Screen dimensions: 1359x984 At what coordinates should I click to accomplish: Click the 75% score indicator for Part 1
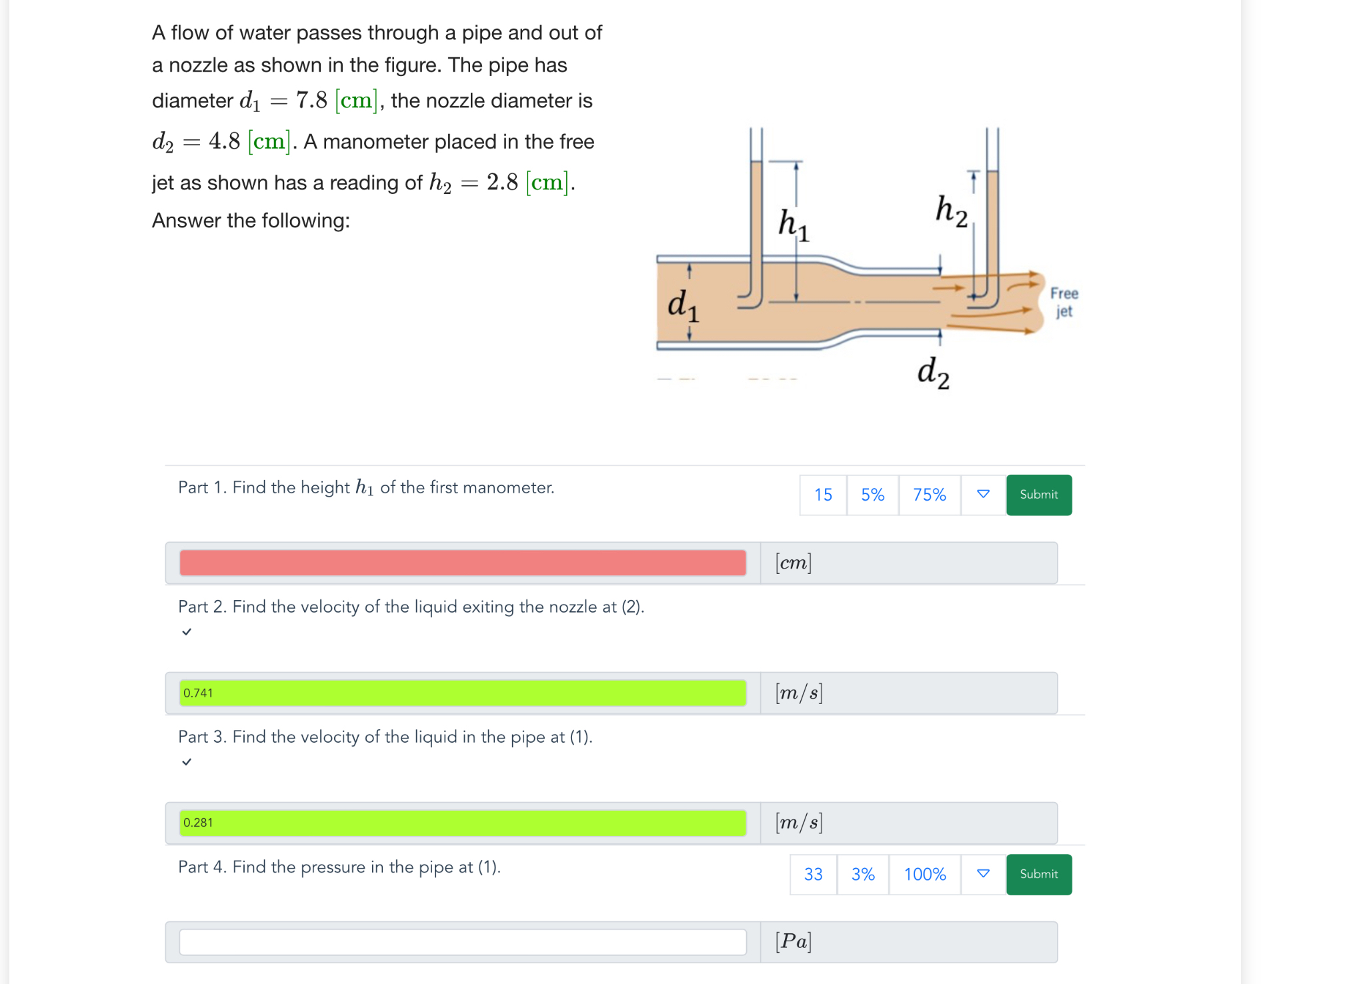[x=930, y=495]
